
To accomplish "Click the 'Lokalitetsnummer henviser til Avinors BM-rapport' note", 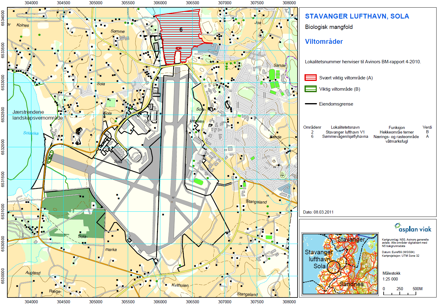I will tap(363, 62).
